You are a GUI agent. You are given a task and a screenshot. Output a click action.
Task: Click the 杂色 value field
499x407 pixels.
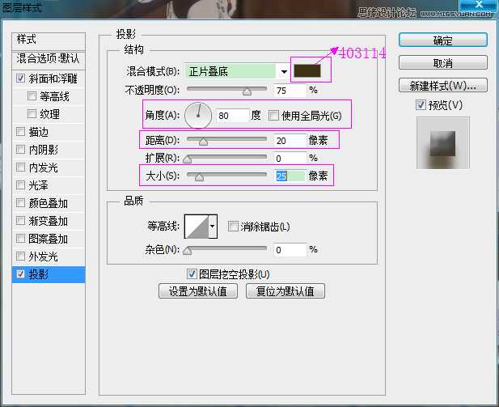tap(290, 250)
